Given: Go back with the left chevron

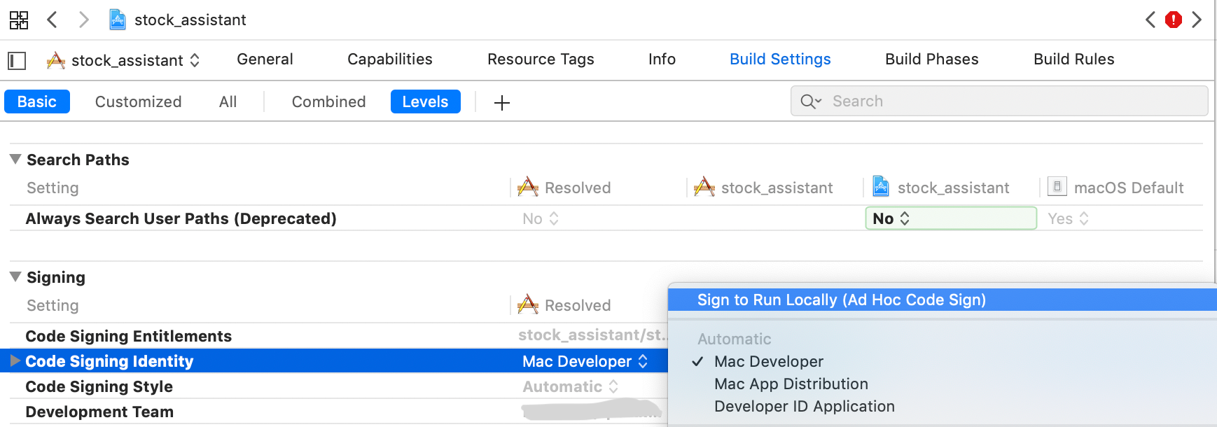Looking at the screenshot, I should [52, 20].
